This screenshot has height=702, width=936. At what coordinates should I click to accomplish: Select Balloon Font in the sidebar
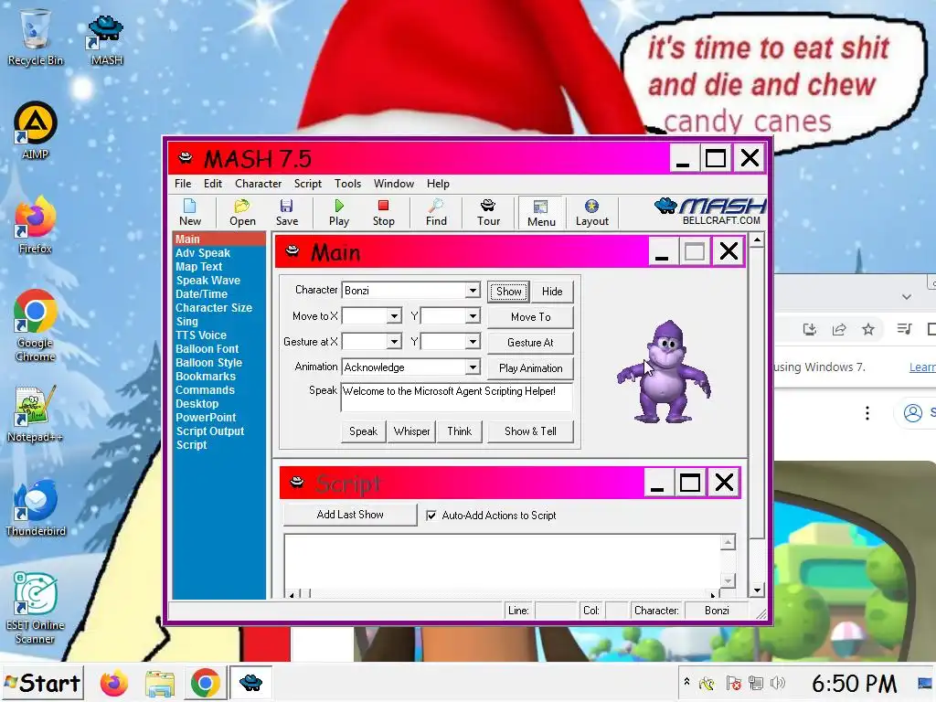pyautogui.click(x=207, y=349)
